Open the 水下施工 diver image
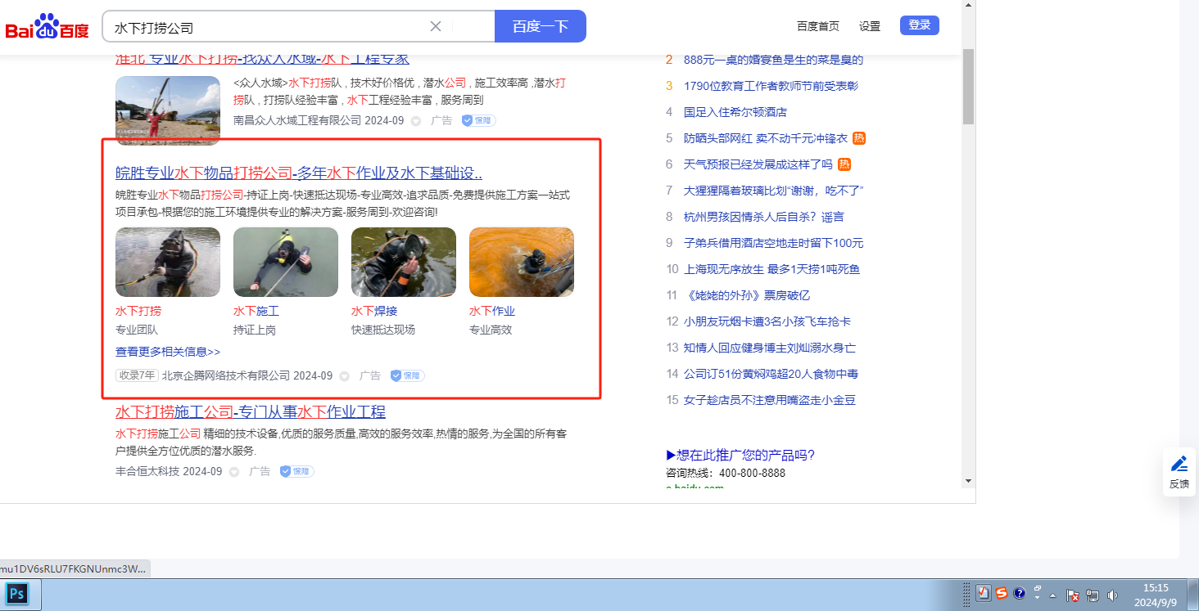Viewport: 1199px width, 611px height. [286, 262]
